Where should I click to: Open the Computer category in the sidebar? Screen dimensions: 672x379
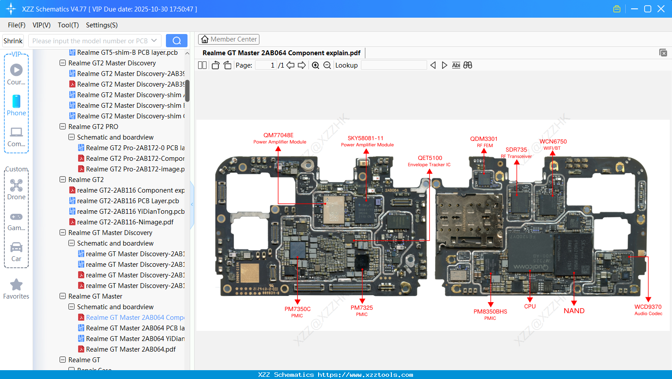coord(16,136)
